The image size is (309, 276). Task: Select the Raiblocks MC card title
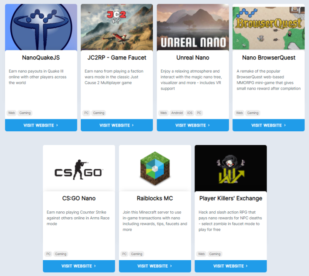(155, 198)
